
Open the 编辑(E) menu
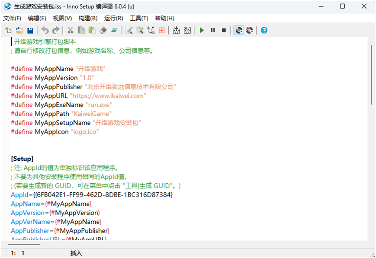point(37,19)
